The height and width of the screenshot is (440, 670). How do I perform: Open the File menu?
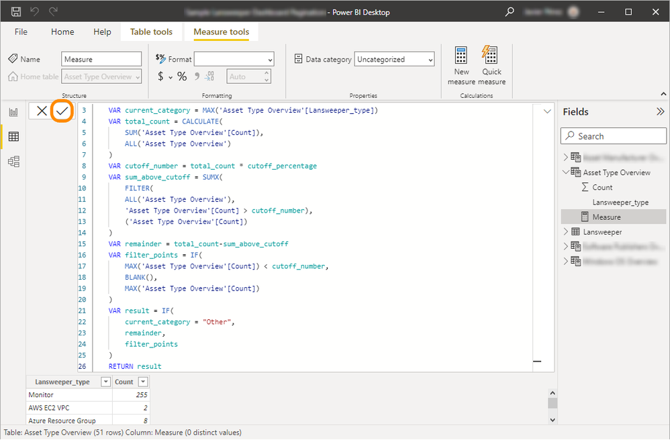(x=21, y=32)
